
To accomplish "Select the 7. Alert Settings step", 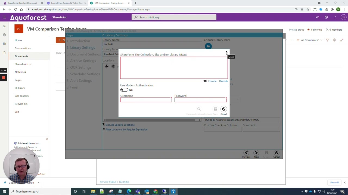I will coord(79,80).
